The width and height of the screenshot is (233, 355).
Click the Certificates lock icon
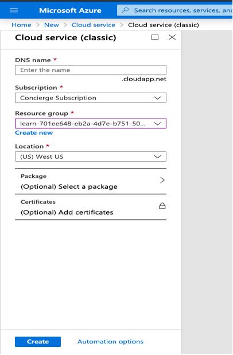pos(162,206)
